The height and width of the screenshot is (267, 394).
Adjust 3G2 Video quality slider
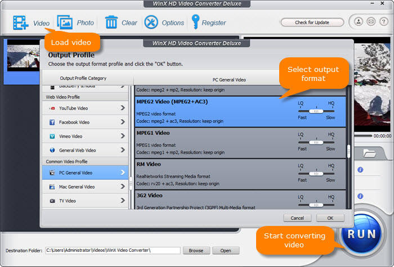click(316, 205)
